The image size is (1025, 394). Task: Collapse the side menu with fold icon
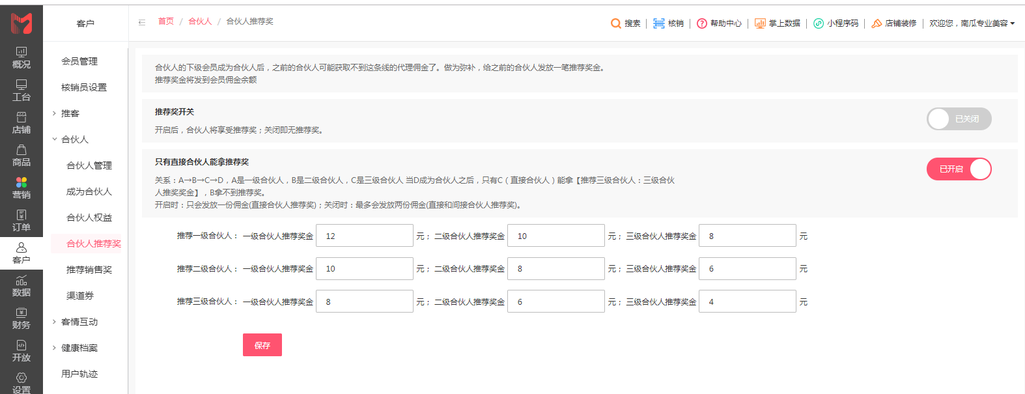[142, 22]
